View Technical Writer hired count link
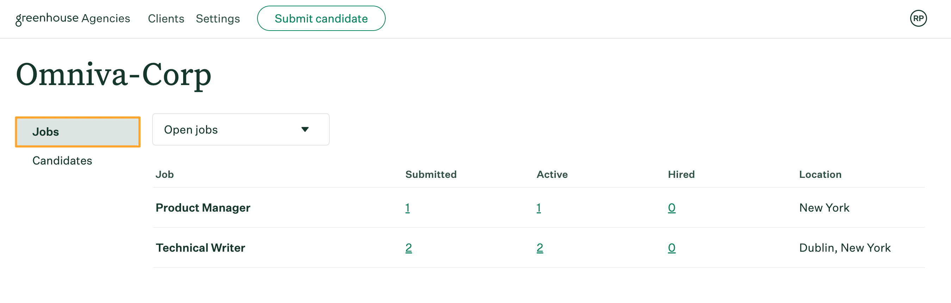The width and height of the screenshot is (951, 303). click(x=672, y=248)
